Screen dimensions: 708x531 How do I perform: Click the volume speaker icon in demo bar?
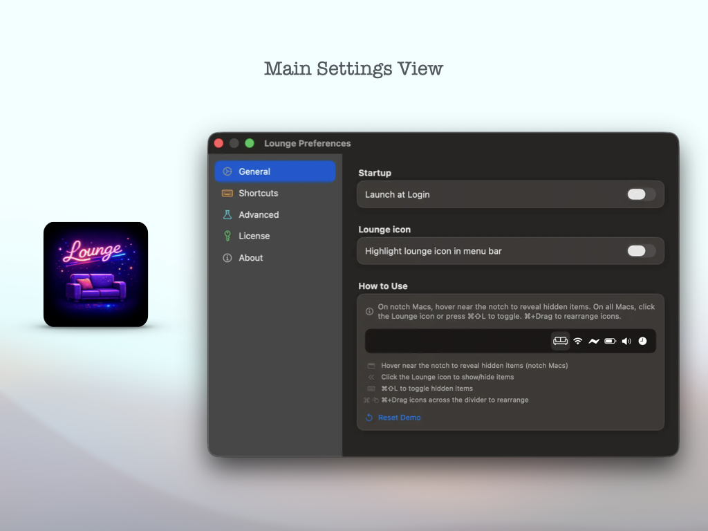pos(626,341)
